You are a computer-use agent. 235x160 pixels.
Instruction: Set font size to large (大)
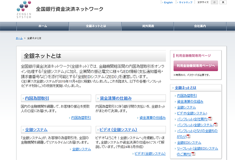click(223, 2)
